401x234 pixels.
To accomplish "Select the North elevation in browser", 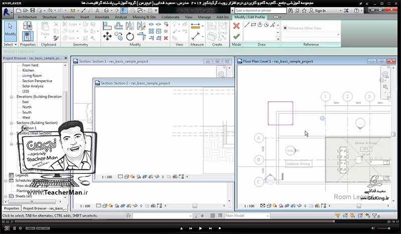I will pos(27,107).
